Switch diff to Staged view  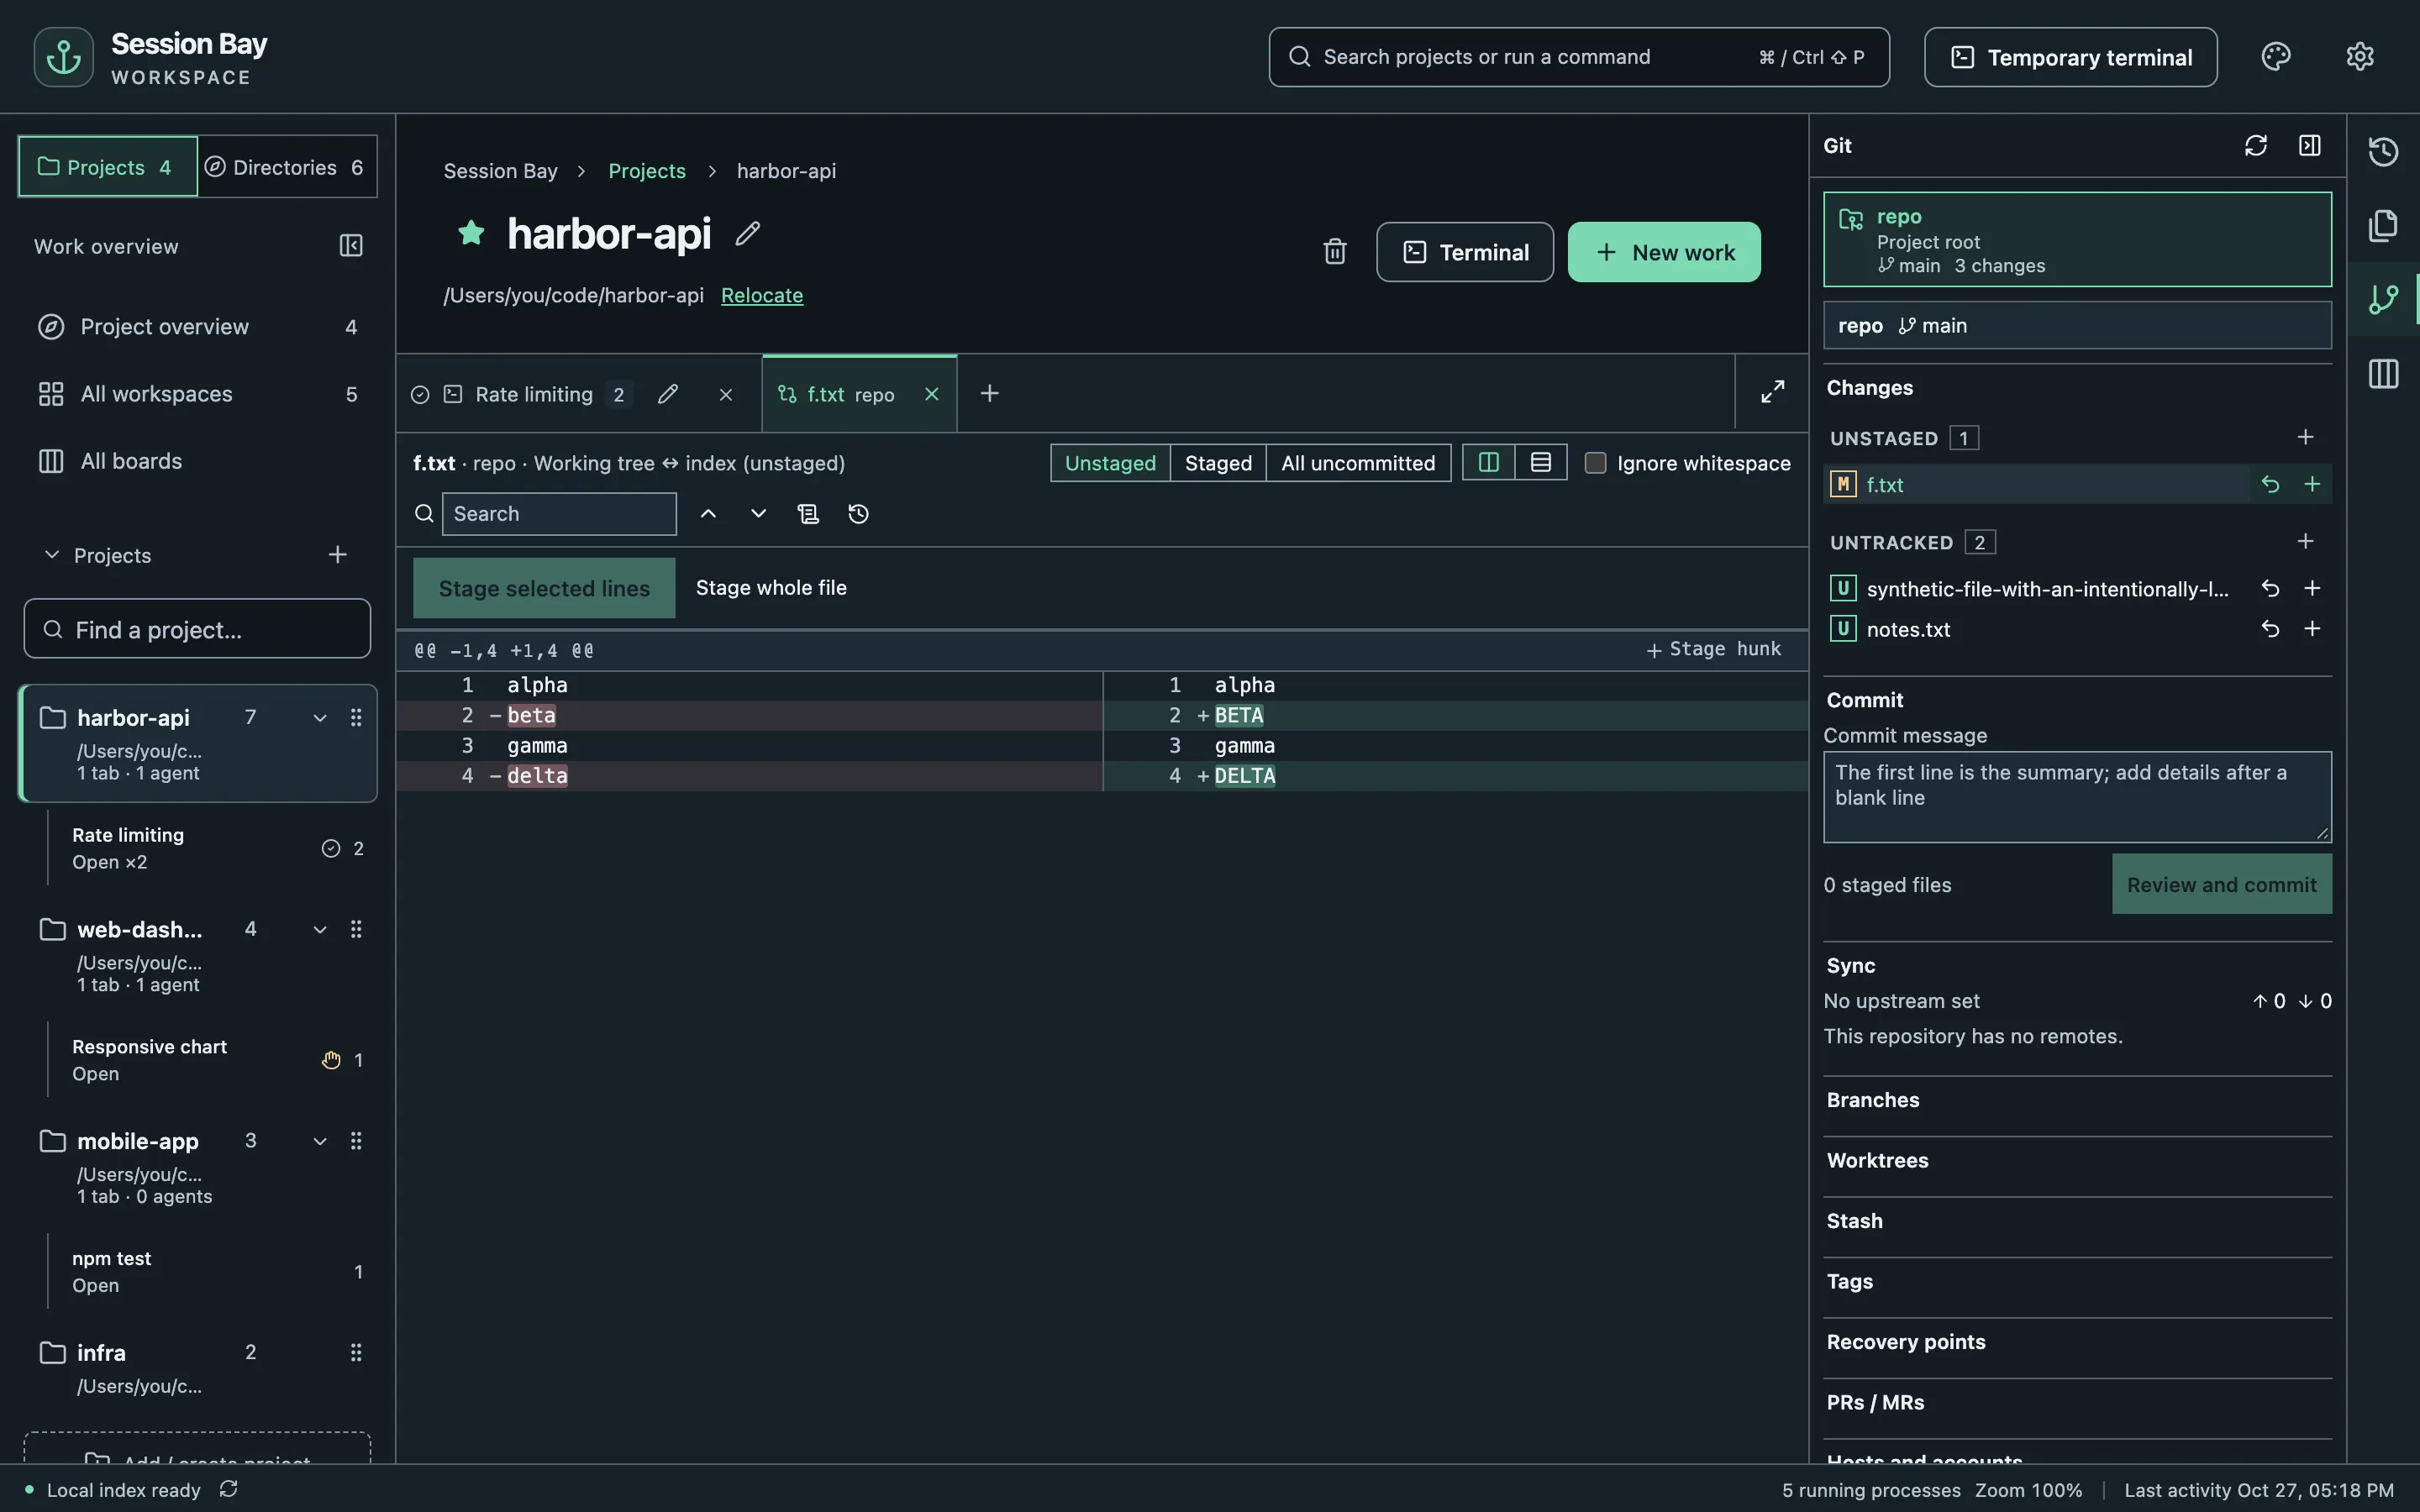(x=1218, y=463)
